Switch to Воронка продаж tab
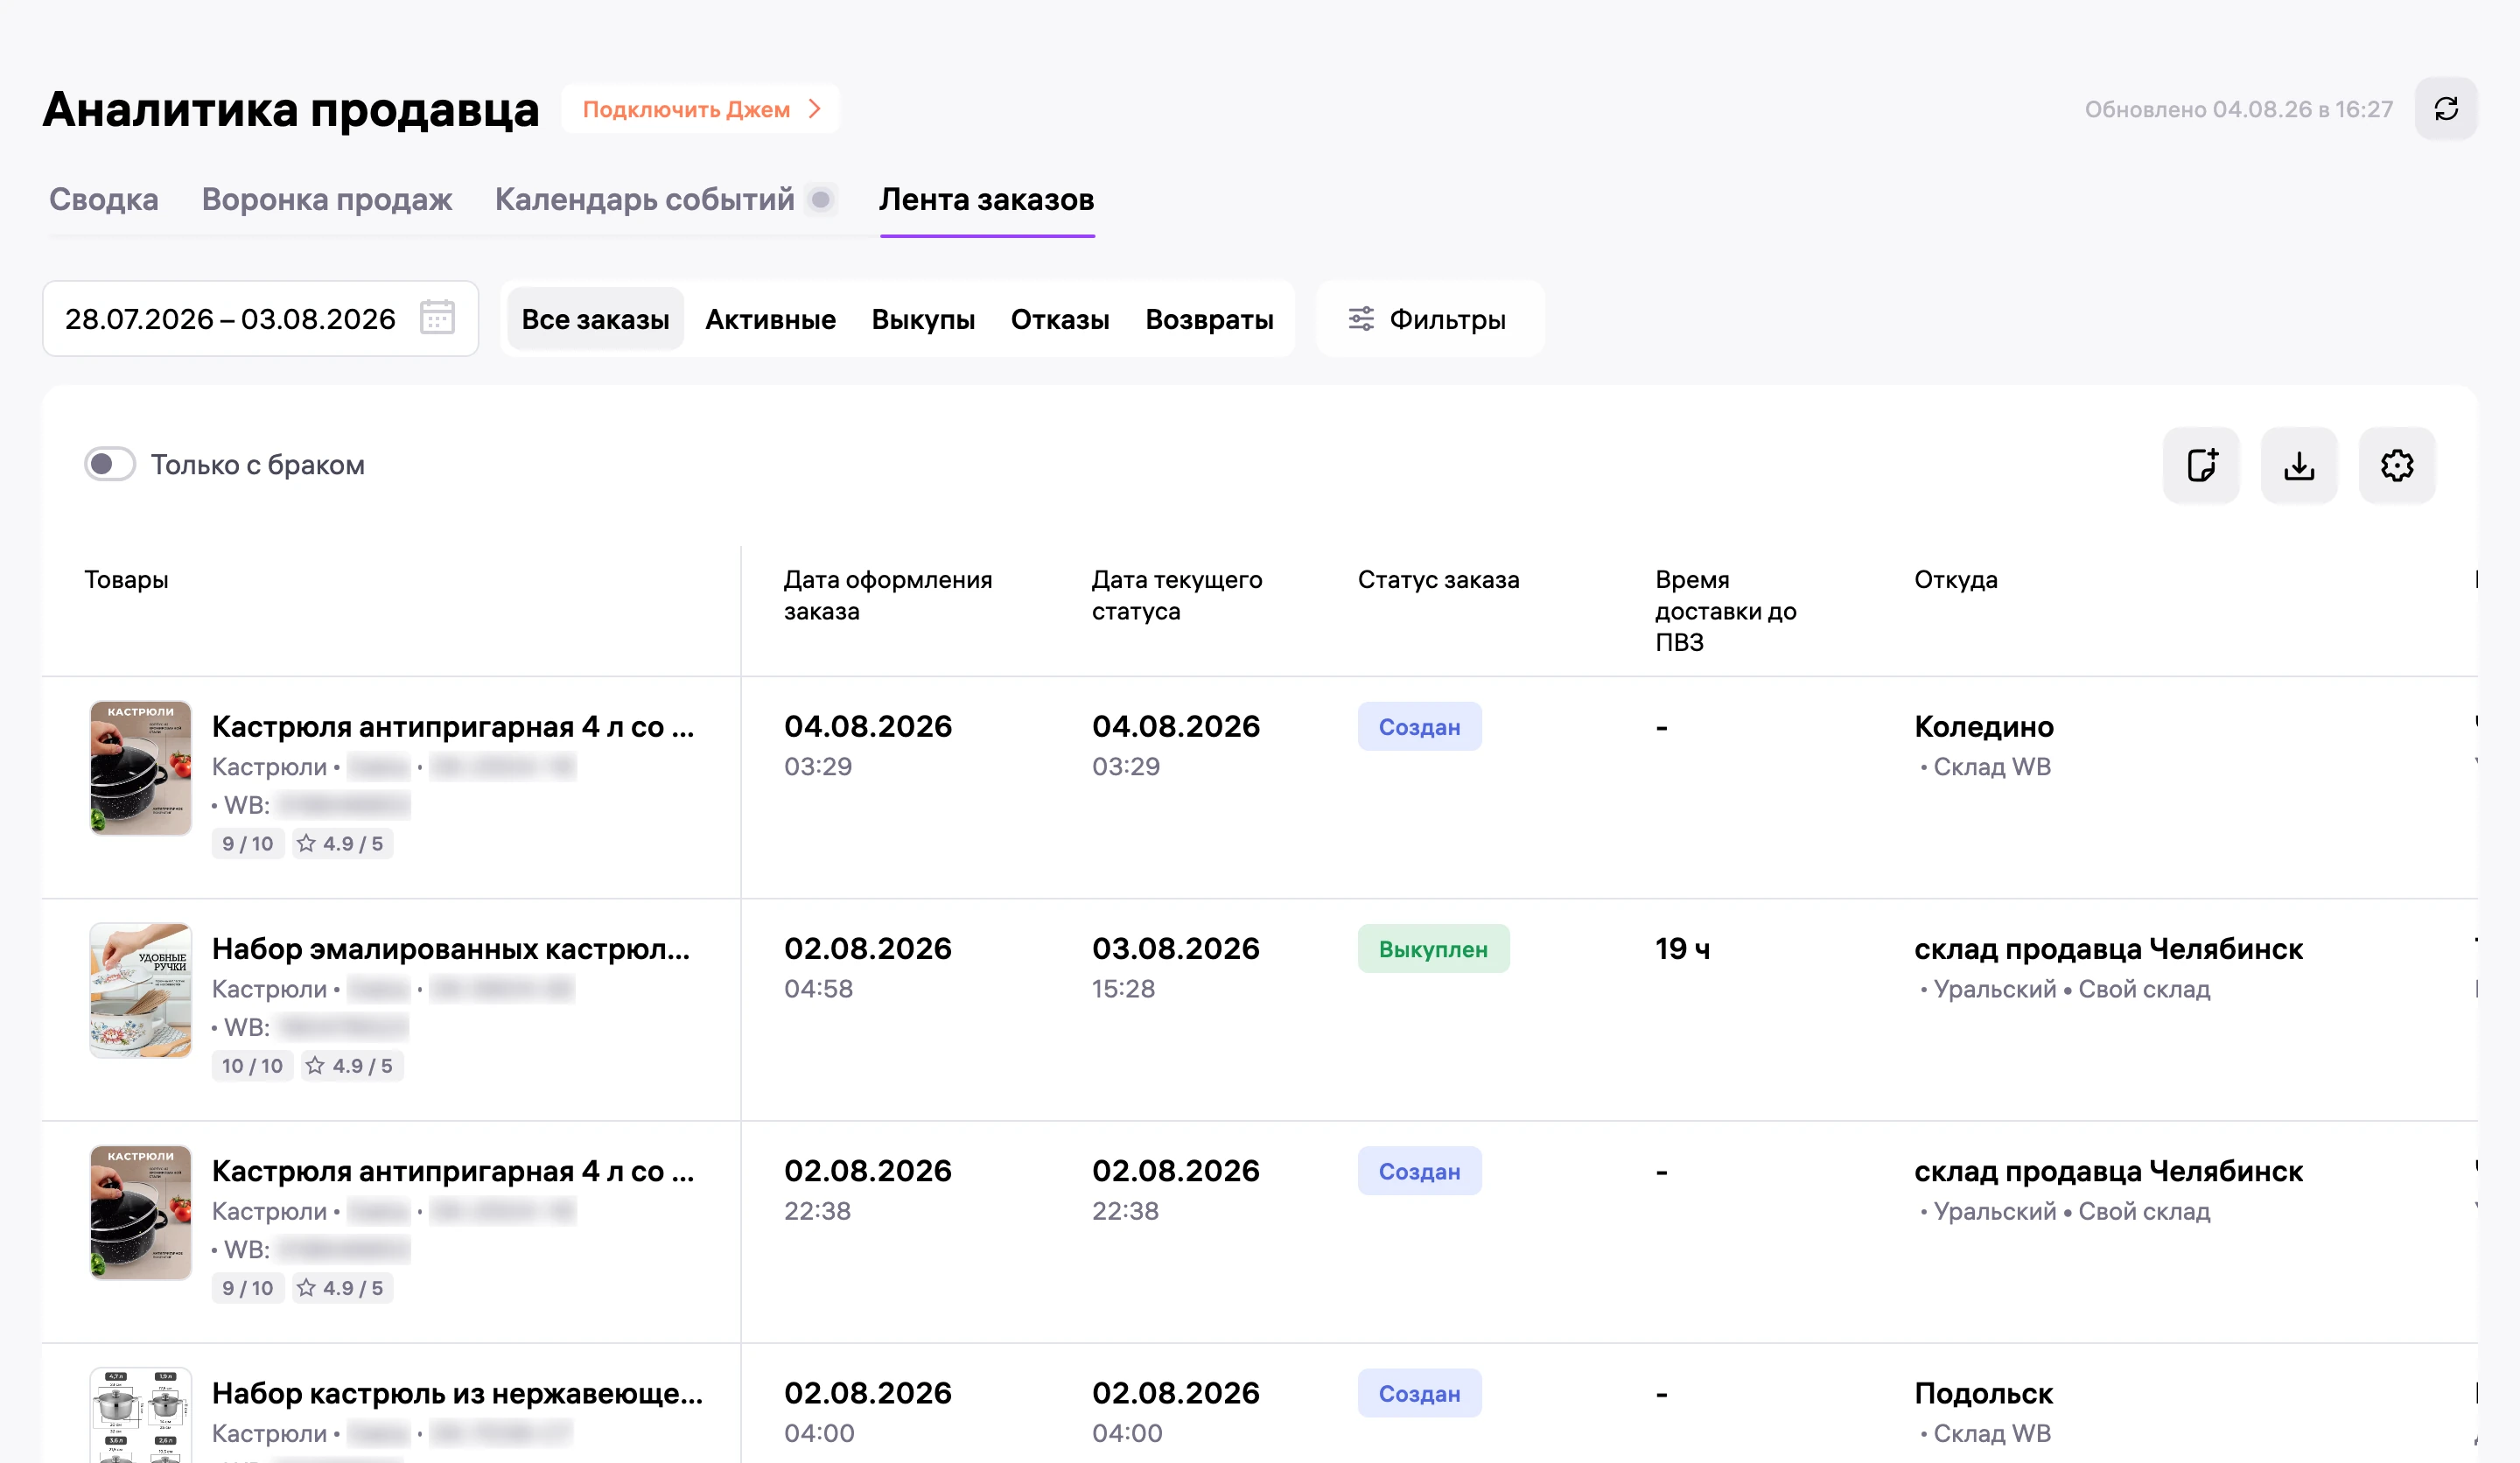The width and height of the screenshot is (2520, 1463). 327,199
